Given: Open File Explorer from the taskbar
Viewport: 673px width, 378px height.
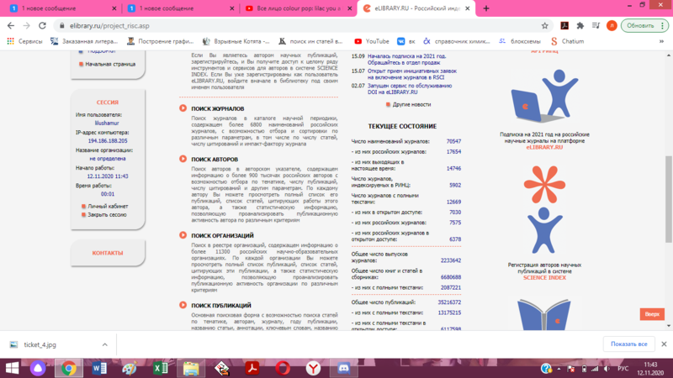Looking at the screenshot, I should pyautogui.click(x=191, y=368).
